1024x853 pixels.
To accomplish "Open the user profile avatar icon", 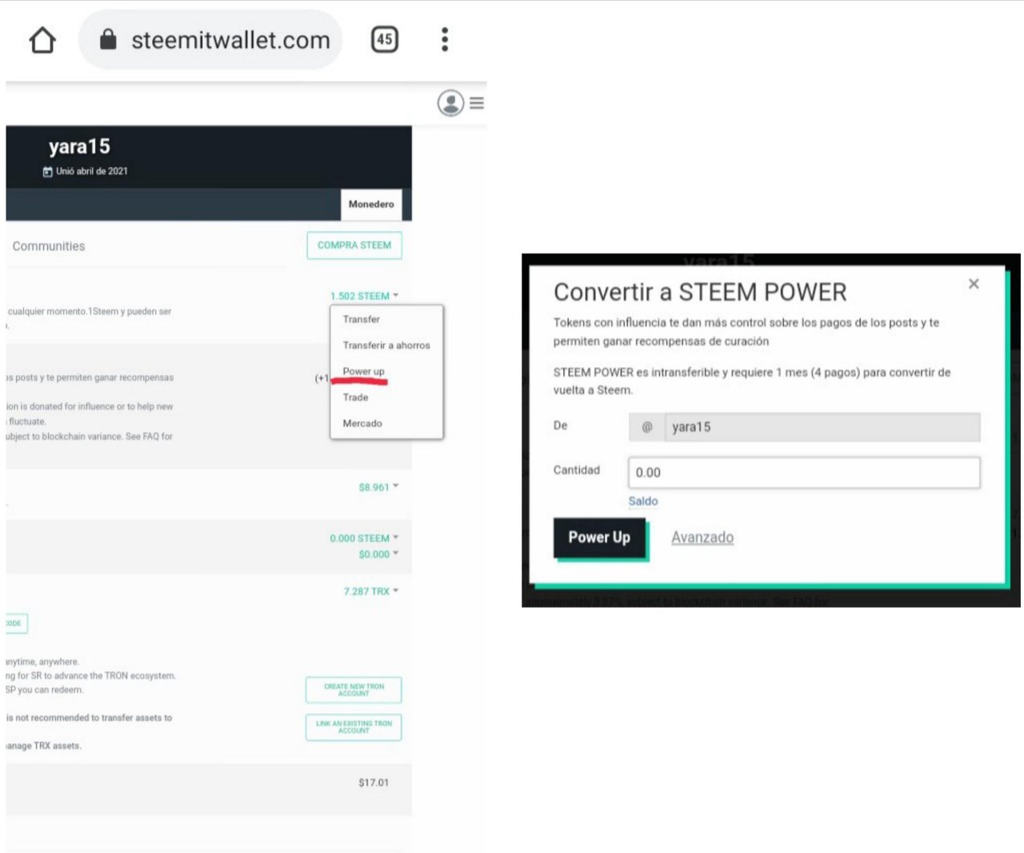I will click(x=450, y=103).
